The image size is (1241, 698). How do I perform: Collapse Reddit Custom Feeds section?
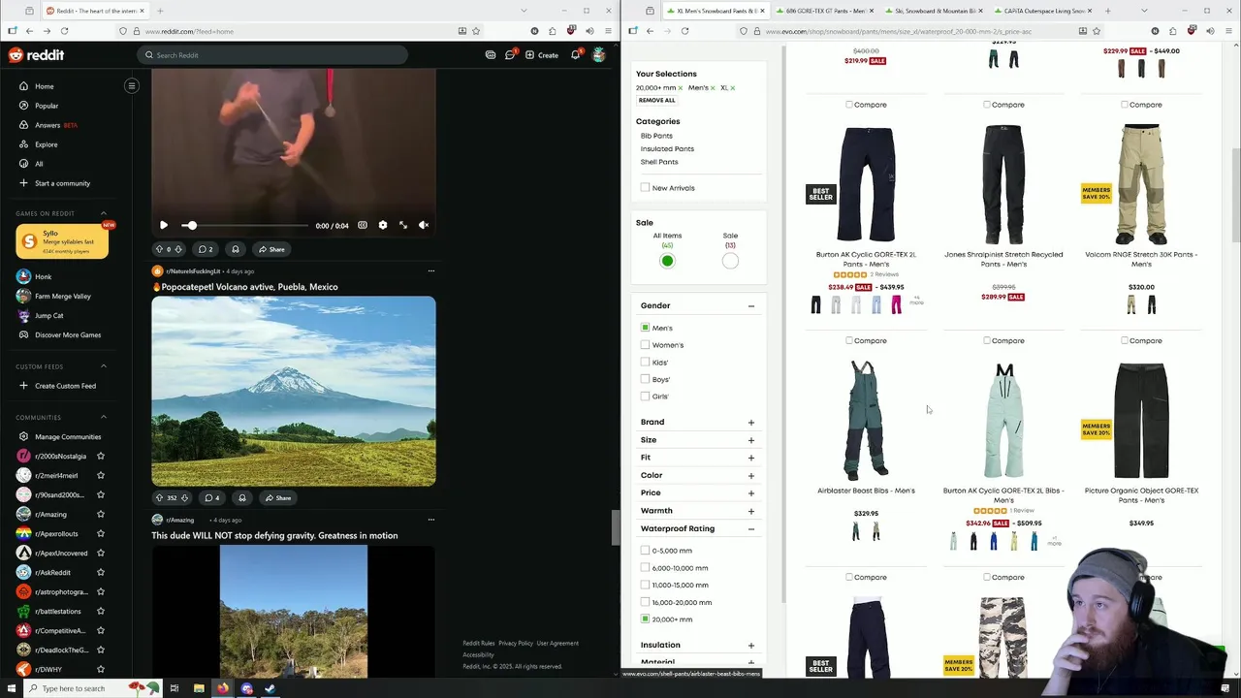tap(104, 366)
